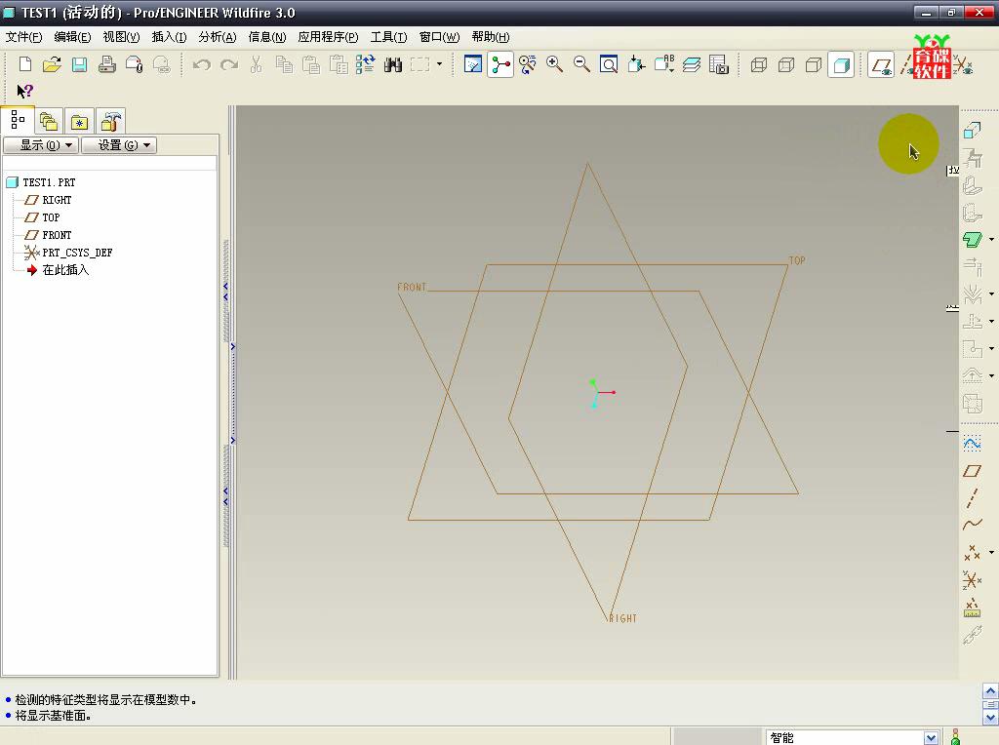Open the 工具(T) menu
The height and width of the screenshot is (745, 999).
coord(388,37)
